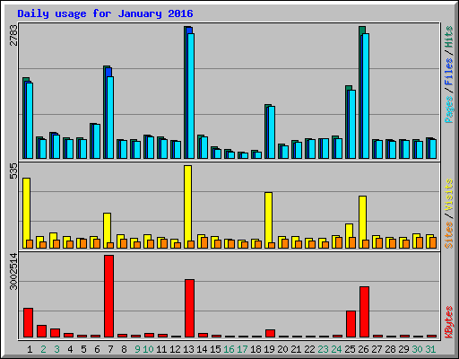Click the 3002514 axis value label

pyautogui.click(x=14, y=272)
